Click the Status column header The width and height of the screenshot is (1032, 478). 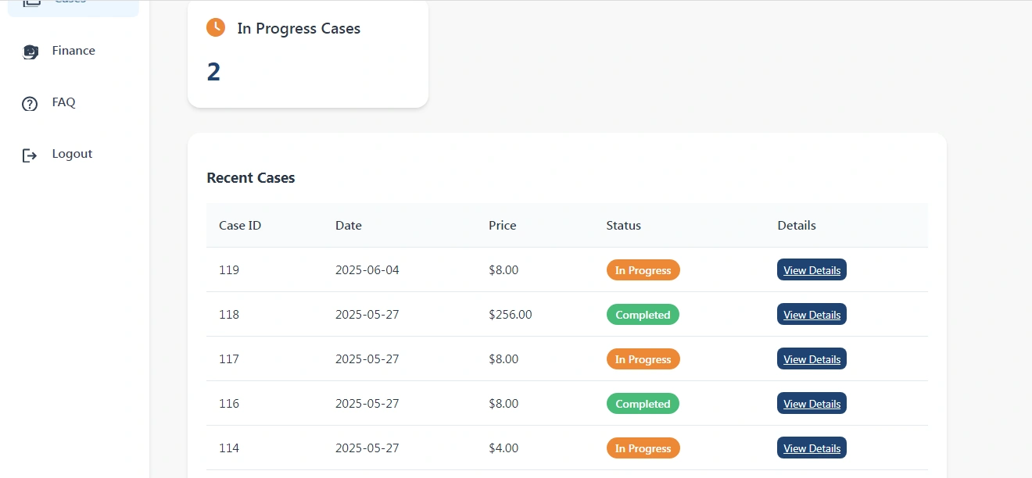(623, 226)
